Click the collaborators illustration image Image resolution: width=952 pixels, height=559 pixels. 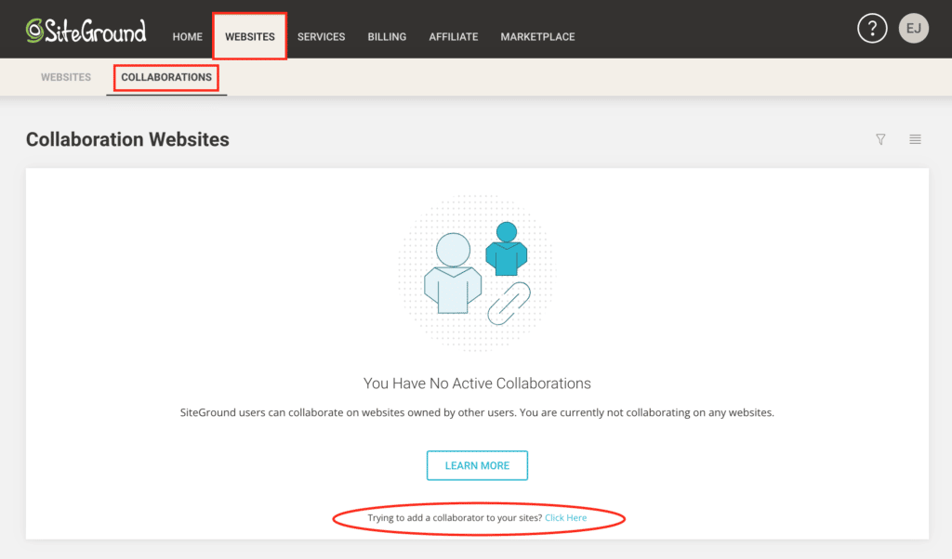477,273
